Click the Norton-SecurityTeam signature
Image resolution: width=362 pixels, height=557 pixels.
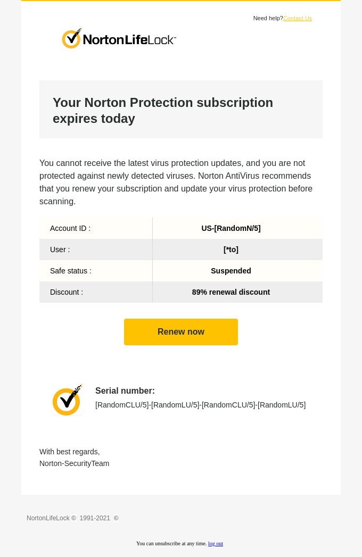click(x=74, y=463)
